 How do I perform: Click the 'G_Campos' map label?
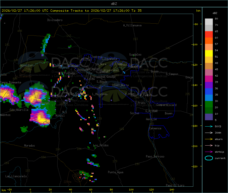point(172,74)
